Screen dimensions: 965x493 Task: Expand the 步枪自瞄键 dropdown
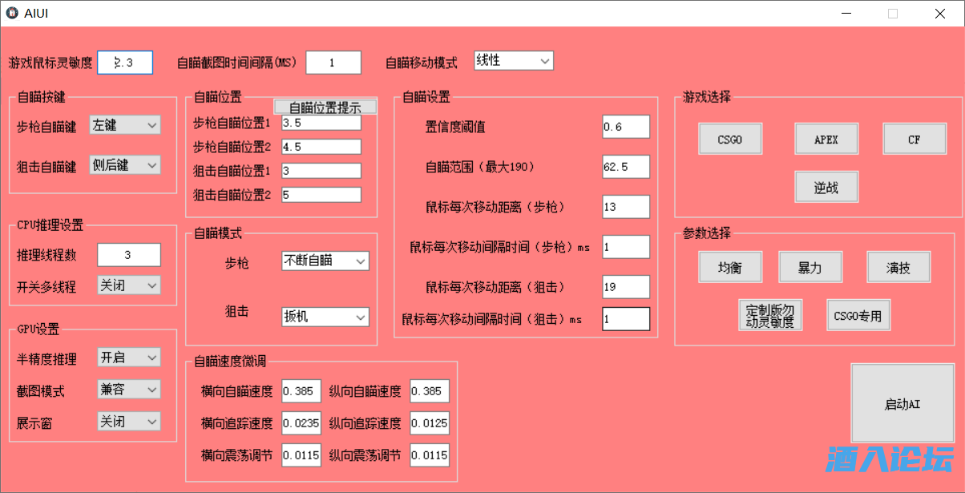coord(125,125)
